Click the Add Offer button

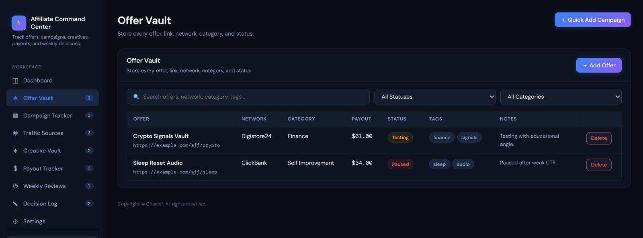tap(599, 65)
